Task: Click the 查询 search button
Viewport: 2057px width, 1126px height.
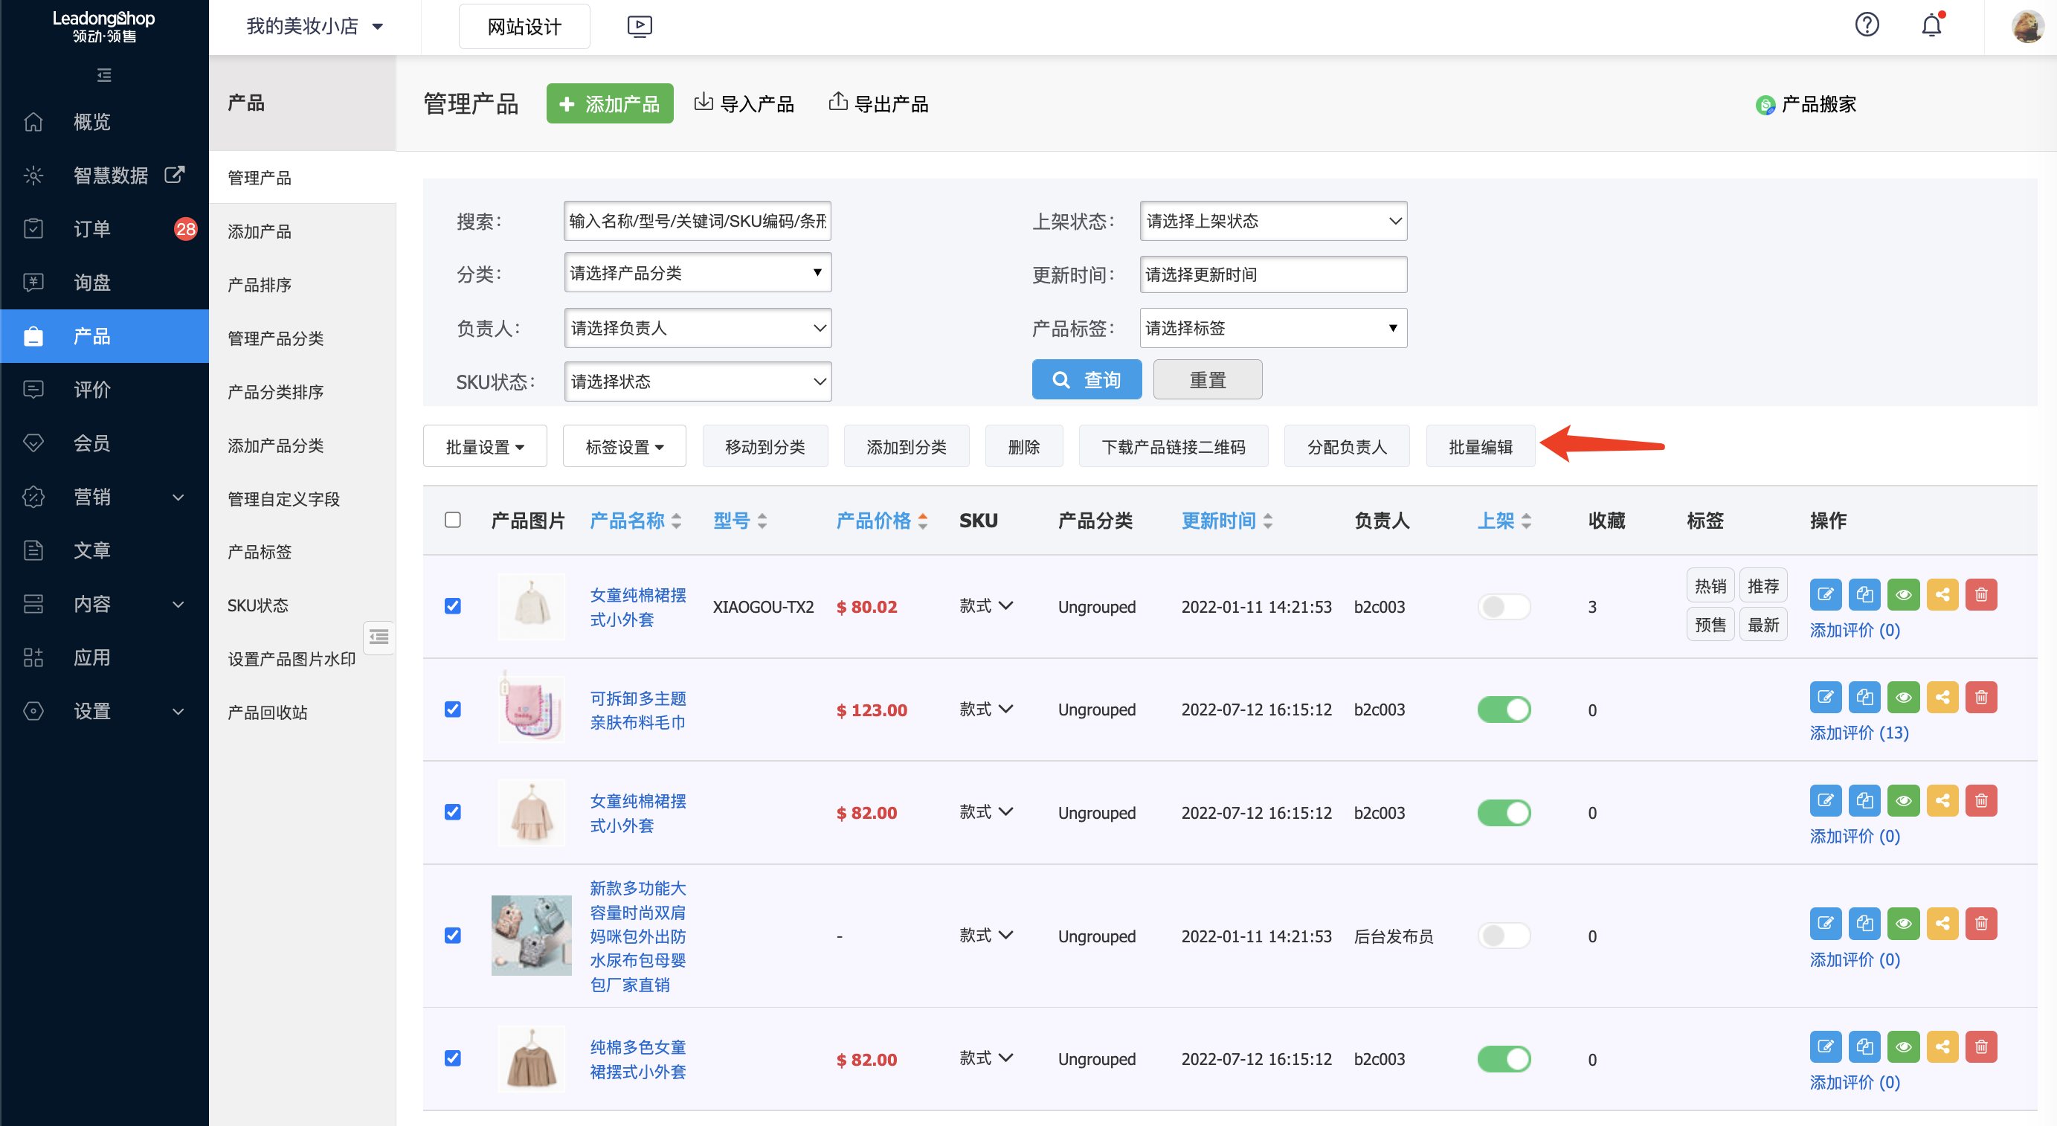Action: coord(1087,379)
